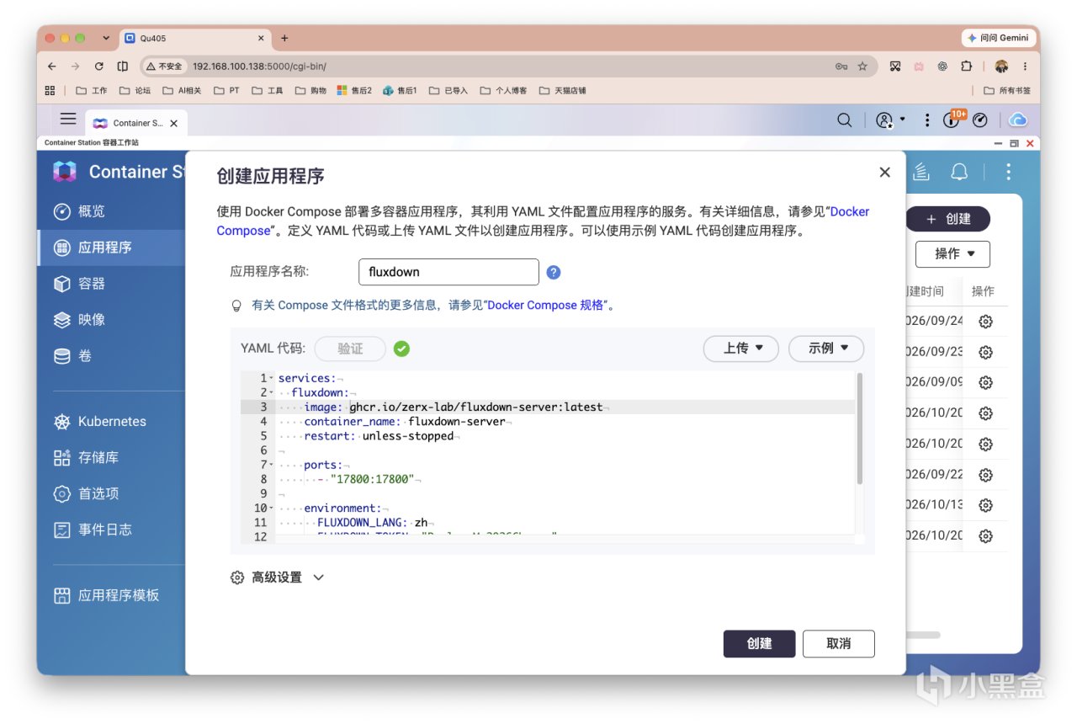Click the gear icon for the 026/10/13 row
1077x724 pixels.
coord(986,505)
